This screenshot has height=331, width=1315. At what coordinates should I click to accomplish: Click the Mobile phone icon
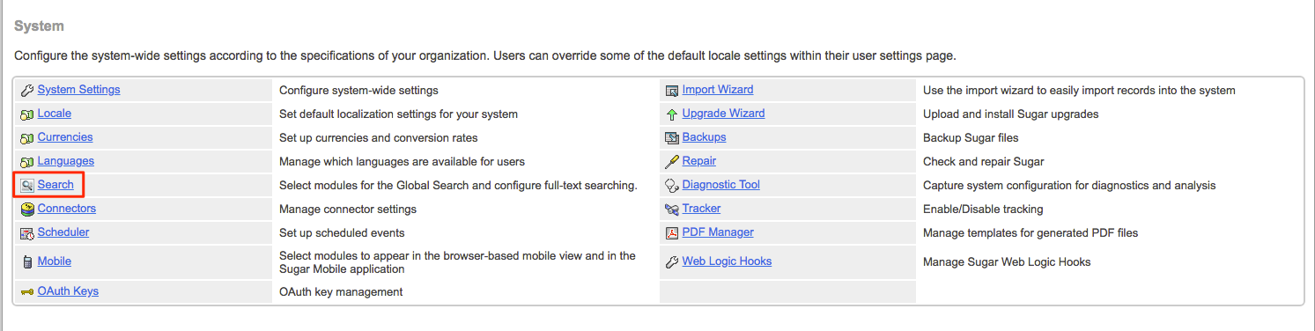point(26,261)
